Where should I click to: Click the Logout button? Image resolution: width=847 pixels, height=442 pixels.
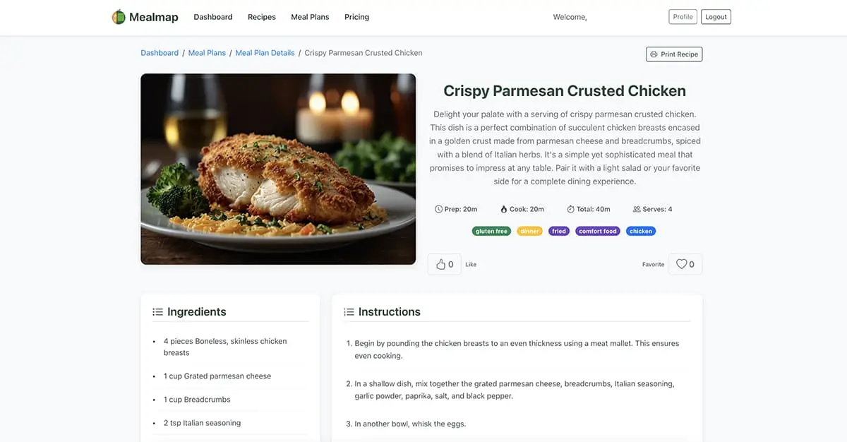pos(716,16)
